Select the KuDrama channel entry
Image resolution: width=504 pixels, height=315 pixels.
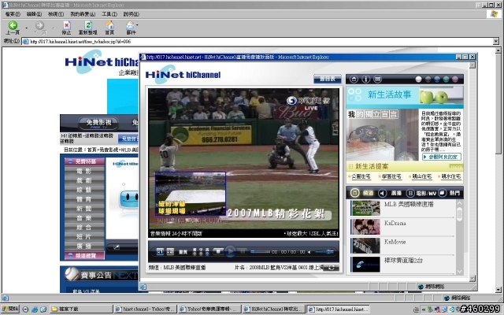[402, 227]
